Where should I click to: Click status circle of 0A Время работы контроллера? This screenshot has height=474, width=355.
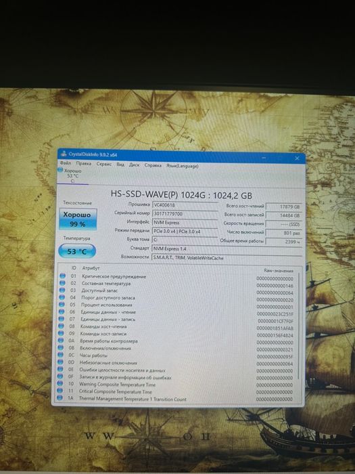click(61, 341)
